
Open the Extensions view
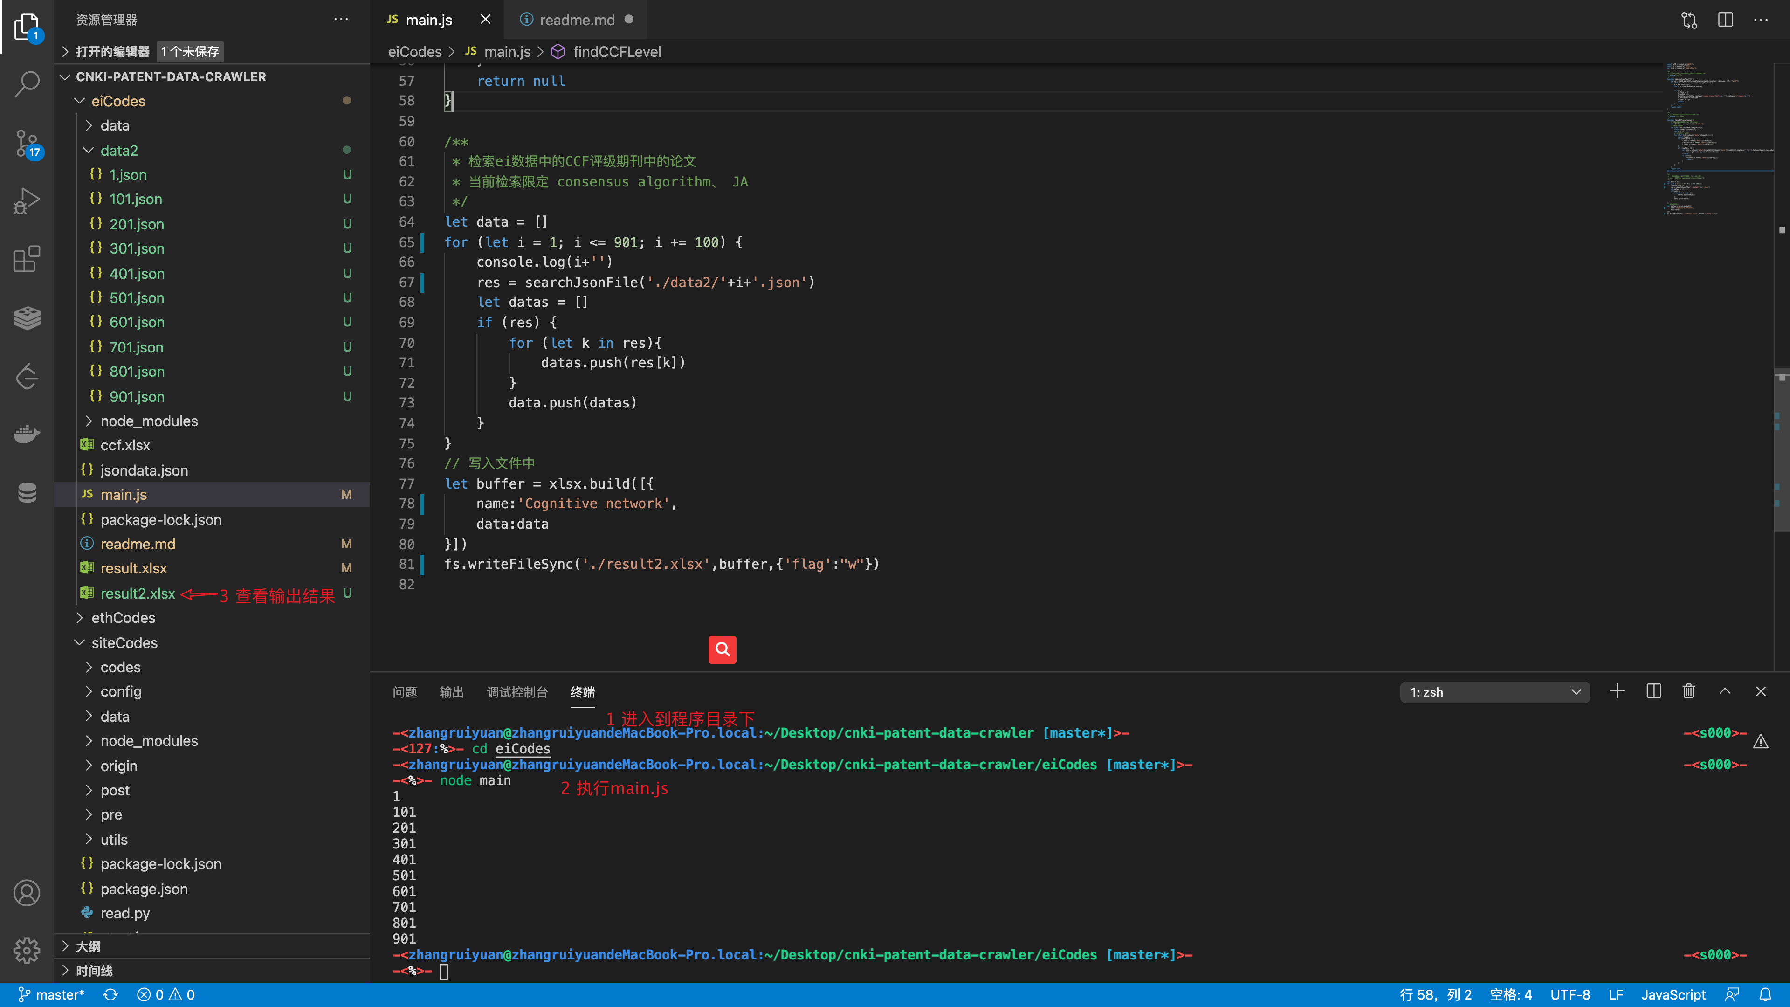(27, 259)
